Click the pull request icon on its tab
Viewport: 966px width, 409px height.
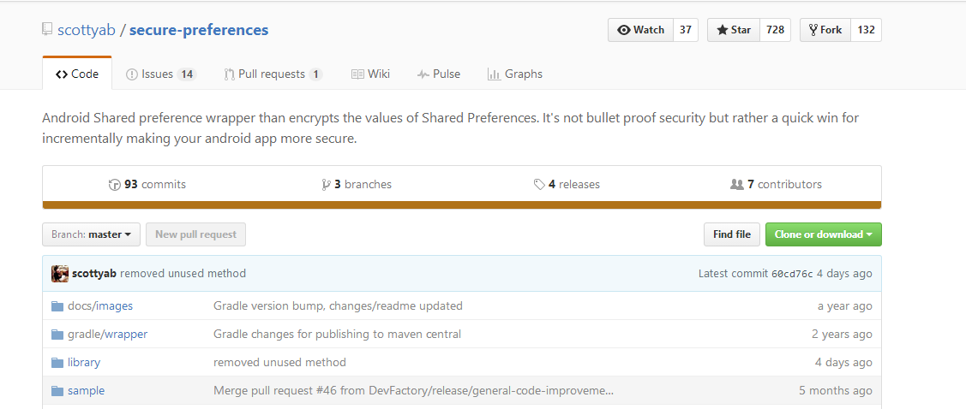229,74
